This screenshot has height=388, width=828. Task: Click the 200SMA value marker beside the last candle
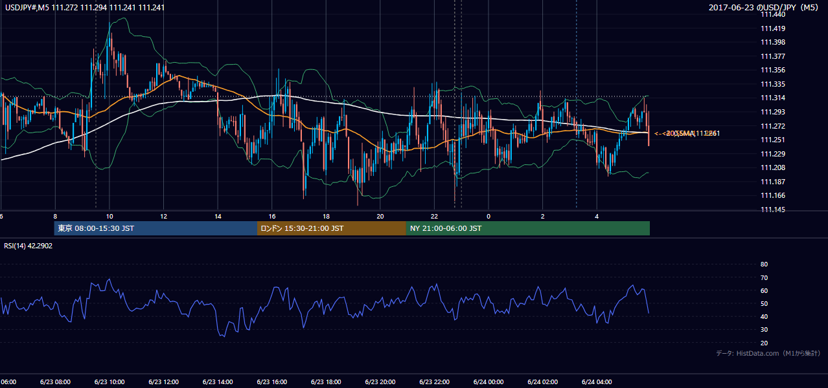pos(687,133)
